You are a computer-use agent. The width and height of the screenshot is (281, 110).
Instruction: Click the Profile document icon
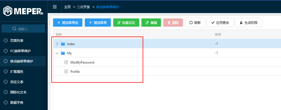[66, 71]
